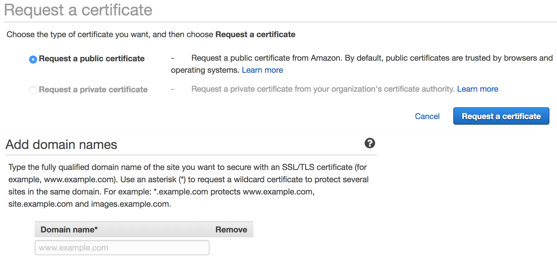Viewport: 557px width, 264px height.
Task: Open Learn more link for private certificates
Action: pyautogui.click(x=478, y=89)
